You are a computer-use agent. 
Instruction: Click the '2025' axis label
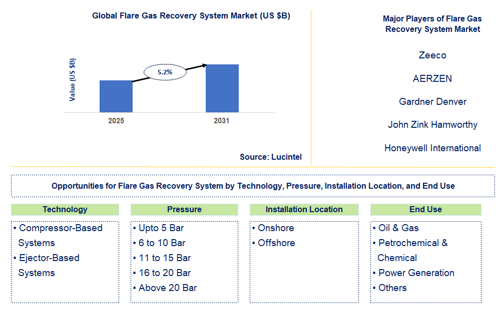[x=116, y=121]
